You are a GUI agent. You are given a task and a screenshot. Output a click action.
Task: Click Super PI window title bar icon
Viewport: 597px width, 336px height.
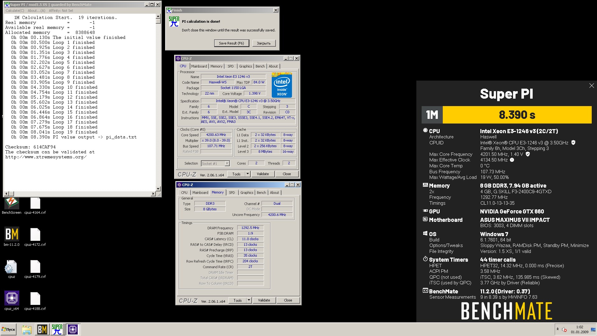coord(7,5)
